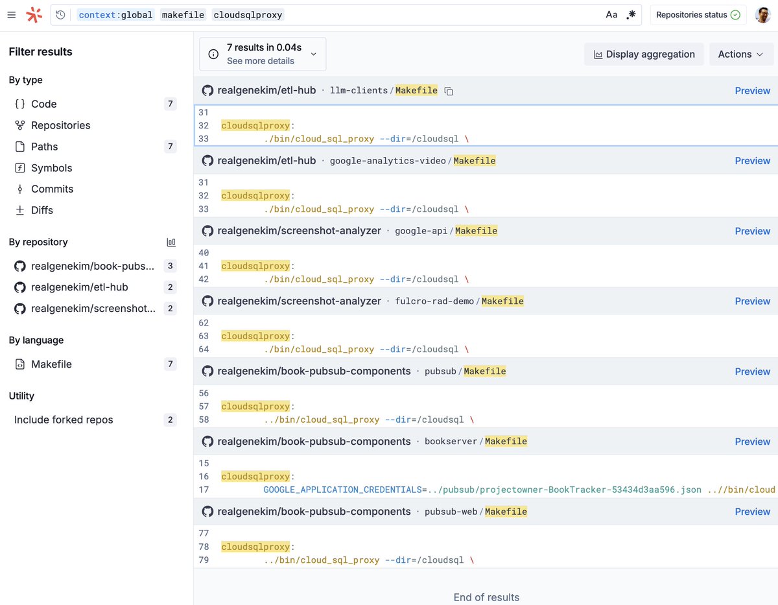Click GitHub icon of bookserver result

207,441
